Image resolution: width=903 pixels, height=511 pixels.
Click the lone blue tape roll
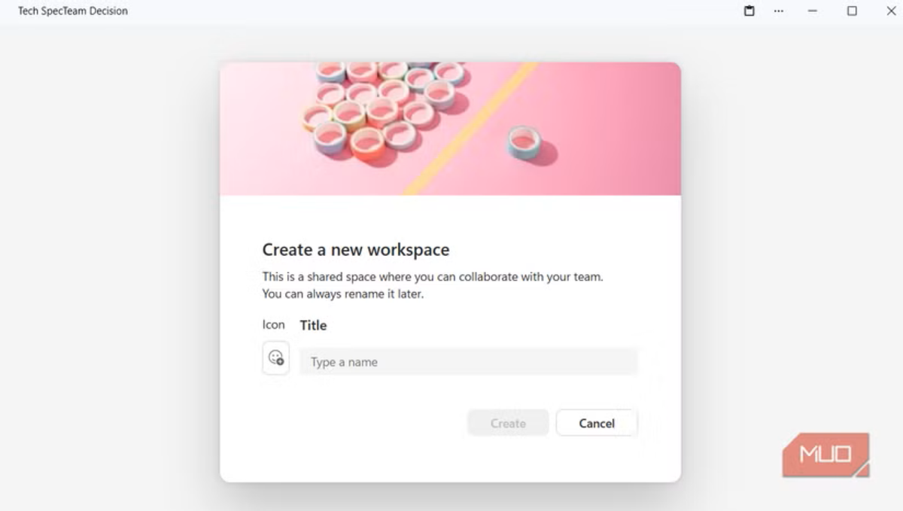coord(524,141)
